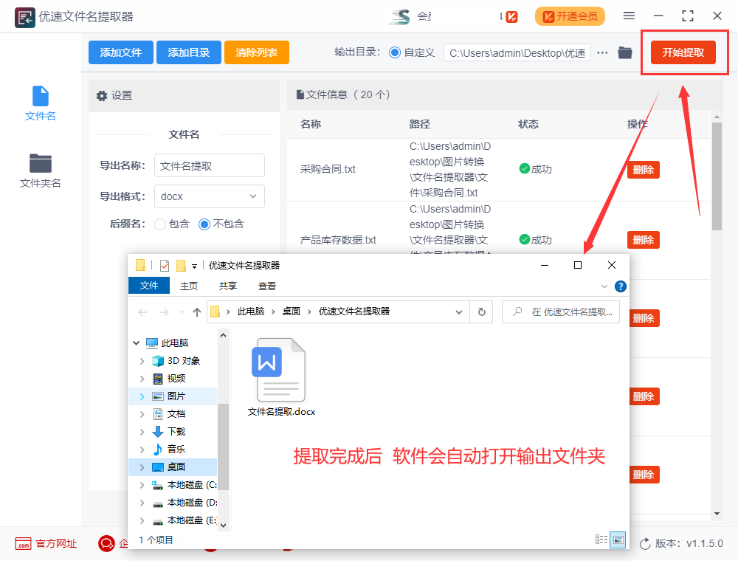The image size is (738, 561).
Task: Click the output directory path input field
Action: pos(517,52)
